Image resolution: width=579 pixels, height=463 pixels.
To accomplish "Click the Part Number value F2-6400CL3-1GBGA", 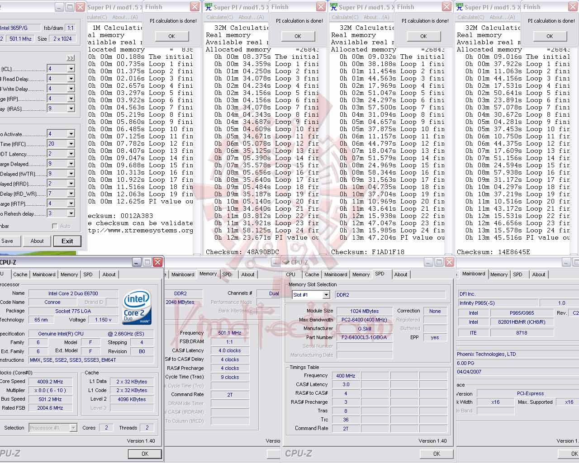I will click(x=365, y=337).
